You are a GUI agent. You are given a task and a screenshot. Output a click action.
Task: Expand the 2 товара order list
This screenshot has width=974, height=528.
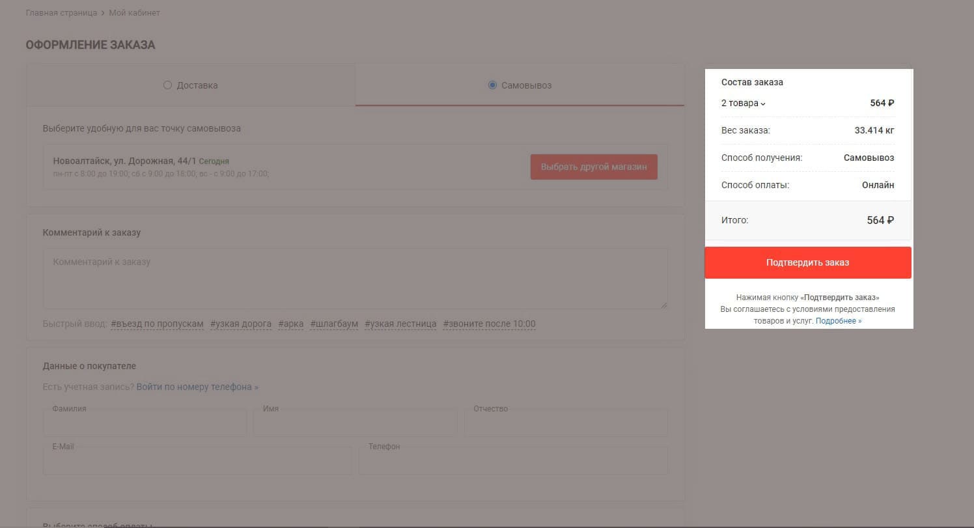pos(744,103)
